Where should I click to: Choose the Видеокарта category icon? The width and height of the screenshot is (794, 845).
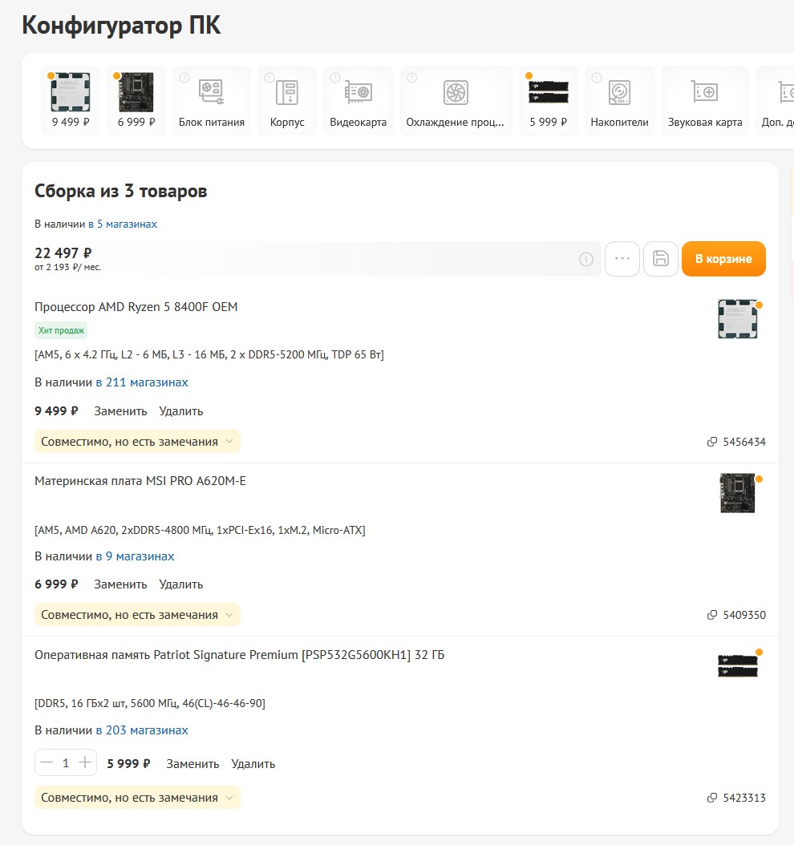358,101
